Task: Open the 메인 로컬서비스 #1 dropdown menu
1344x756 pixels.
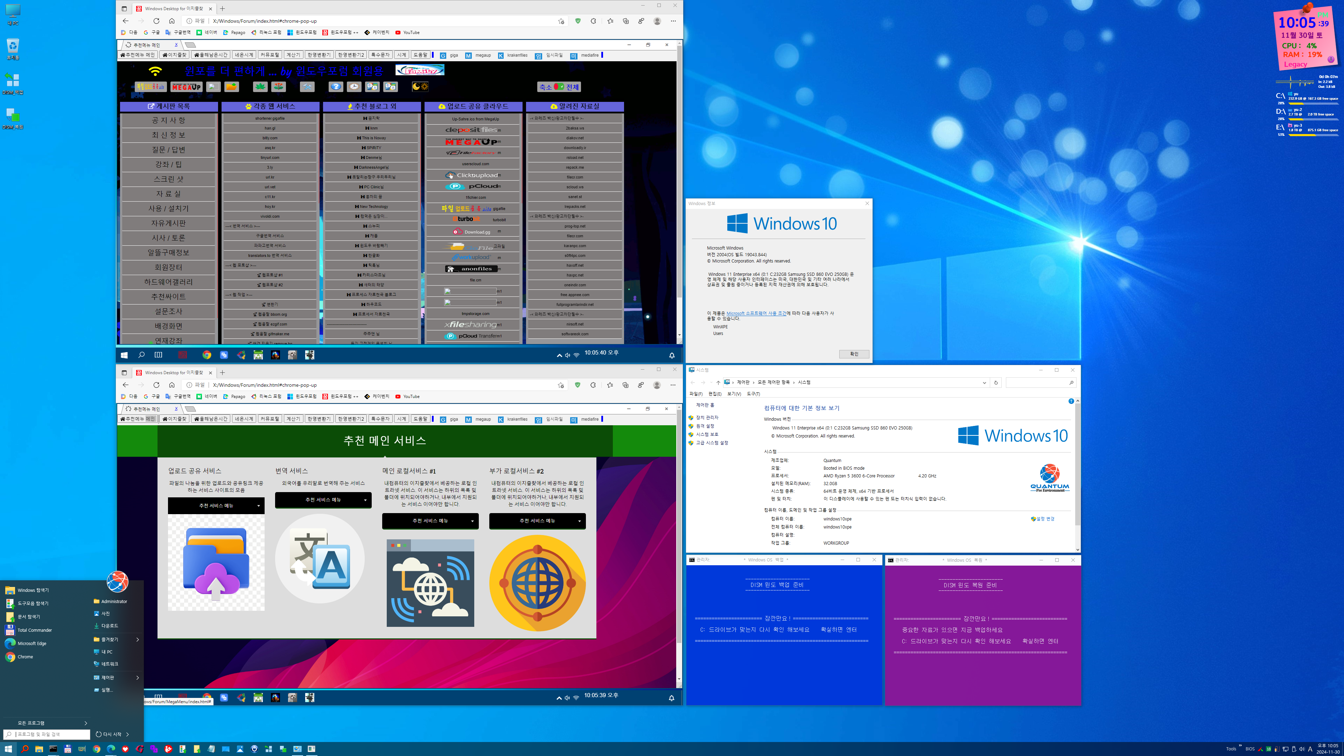Action: (430, 521)
